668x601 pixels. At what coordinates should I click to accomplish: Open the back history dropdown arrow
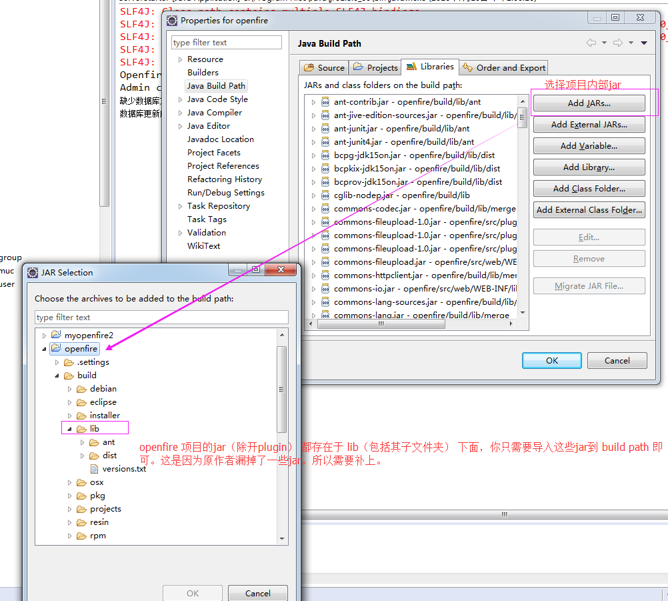click(604, 43)
